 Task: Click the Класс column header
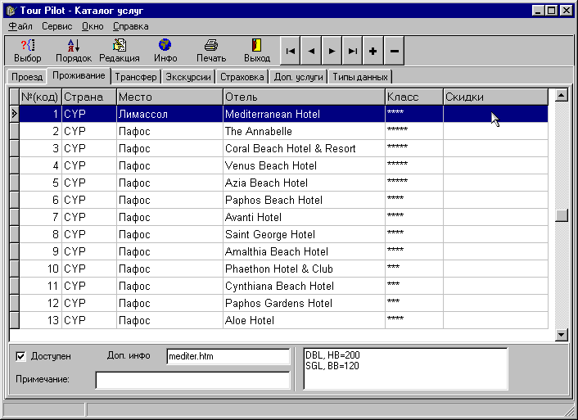tap(414, 97)
